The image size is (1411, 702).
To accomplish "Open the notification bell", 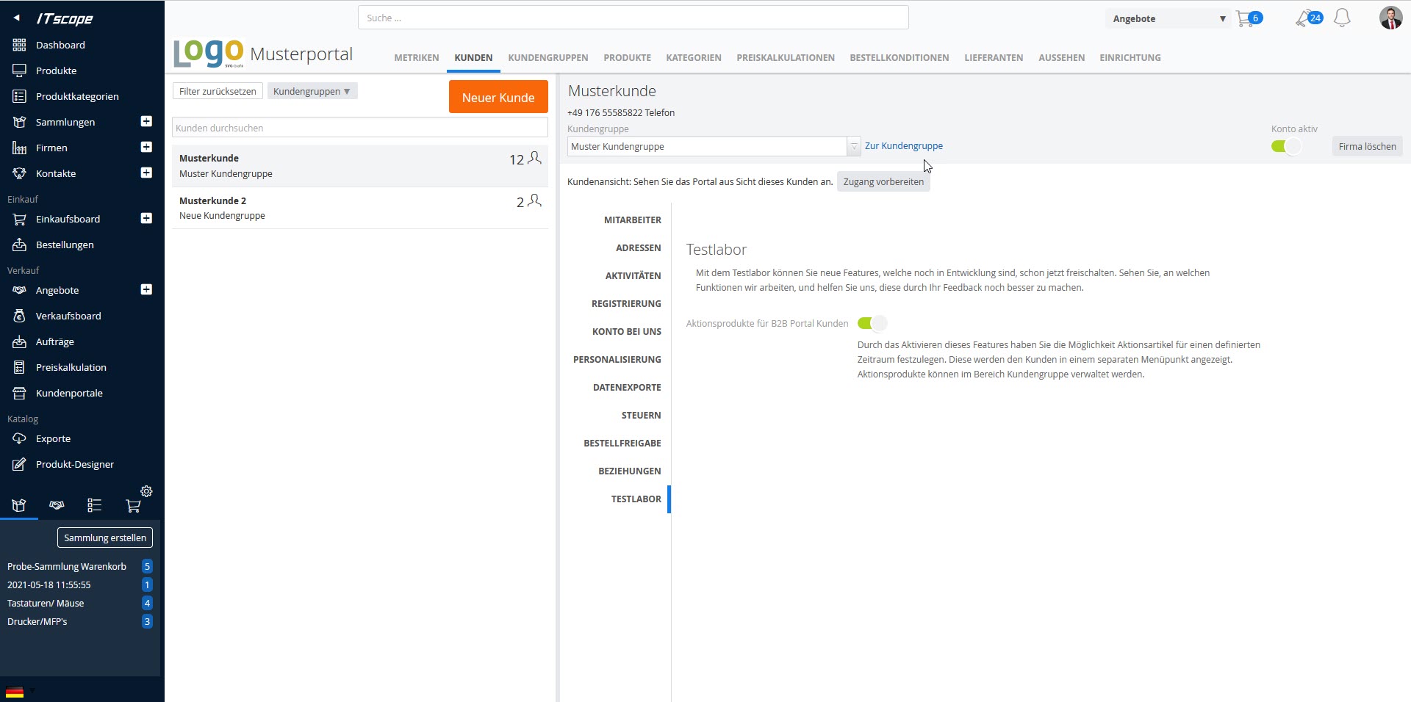I will [1342, 18].
